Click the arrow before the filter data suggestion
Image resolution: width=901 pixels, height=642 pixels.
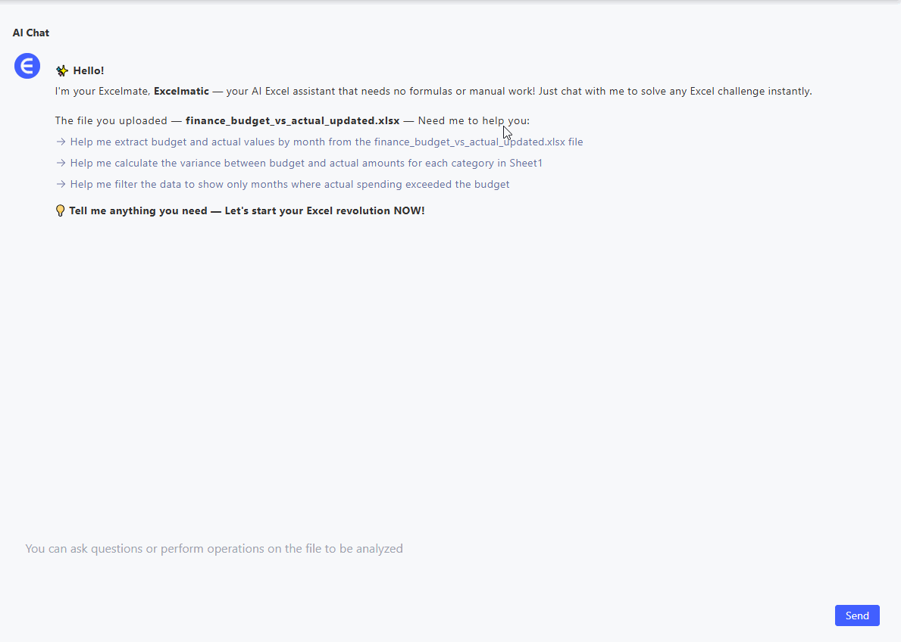[x=61, y=184]
